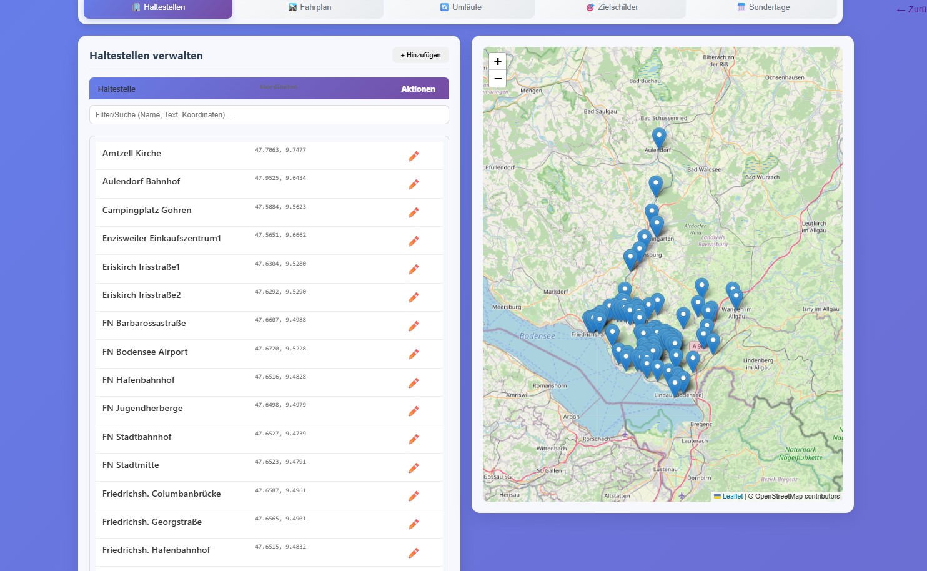
Task: Zoom in on the map with the plus control
Action: [x=497, y=62]
